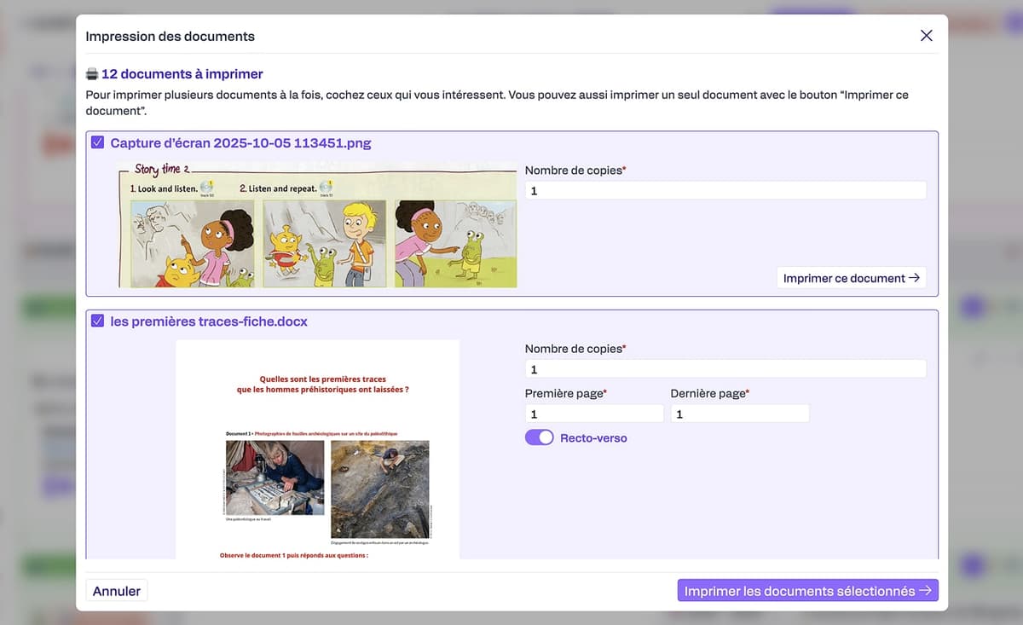The height and width of the screenshot is (625, 1023).
Task: Focus Nombre de copies field for Capture d'écran
Action: click(725, 191)
